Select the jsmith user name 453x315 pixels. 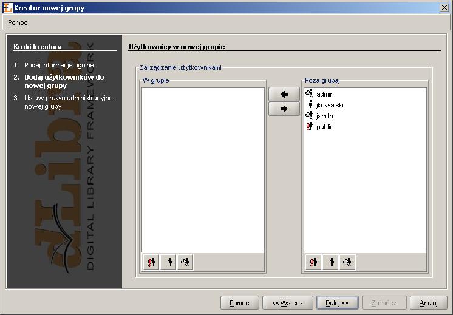(x=325, y=116)
